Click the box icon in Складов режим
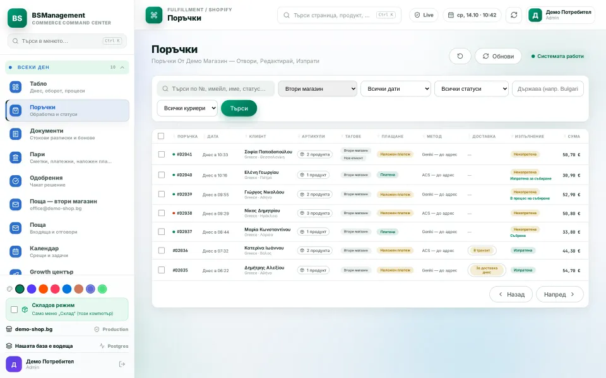 click(25, 309)
